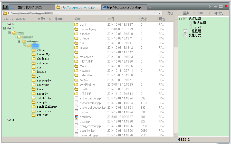The height and width of the screenshot is (144, 231).
Task: Collapse the highlighted folder node
Action: [24, 46]
